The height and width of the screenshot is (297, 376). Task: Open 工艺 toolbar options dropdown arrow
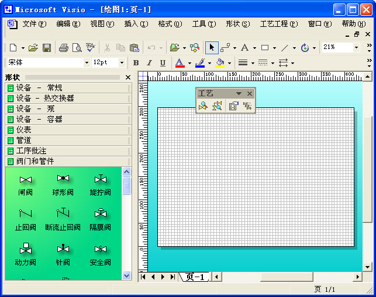pyautogui.click(x=239, y=93)
